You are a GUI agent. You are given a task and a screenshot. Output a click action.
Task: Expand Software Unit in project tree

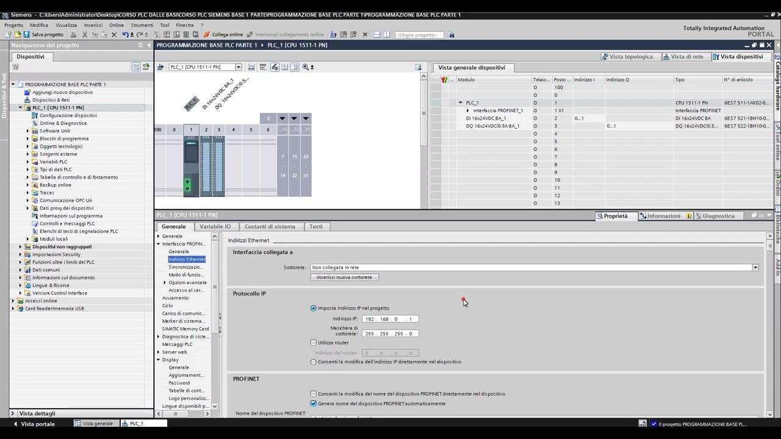(27, 131)
